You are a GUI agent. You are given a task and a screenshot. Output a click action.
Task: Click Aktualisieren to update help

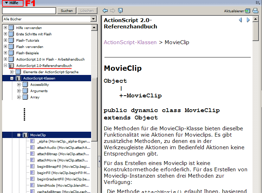click(x=237, y=11)
